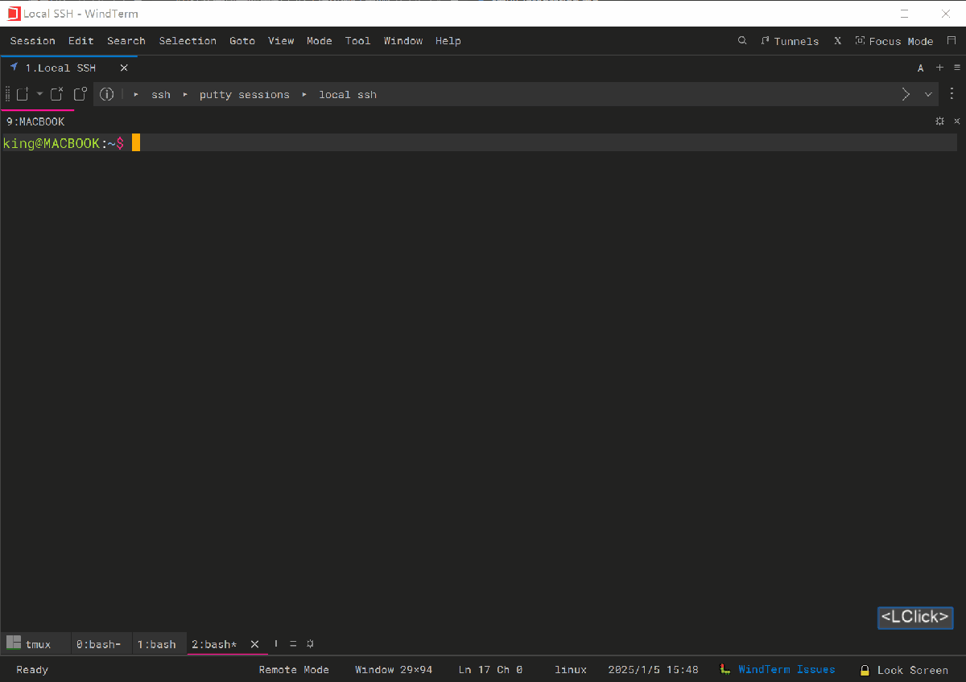Click the pane layout icon after Focus Mode
Viewport: 966px width, 682px height.
tap(952, 40)
